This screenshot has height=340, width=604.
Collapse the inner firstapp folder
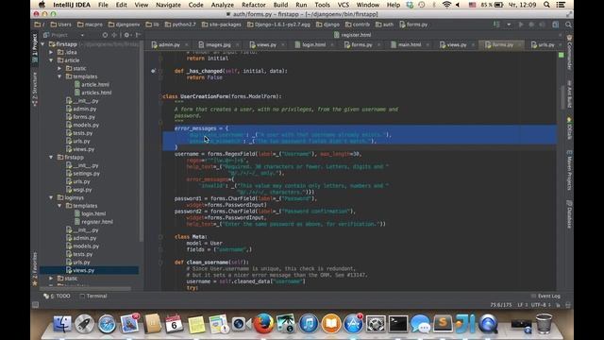coord(51,158)
